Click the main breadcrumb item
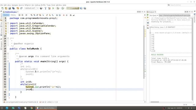The image size is (196, 110). tap(42, 102)
